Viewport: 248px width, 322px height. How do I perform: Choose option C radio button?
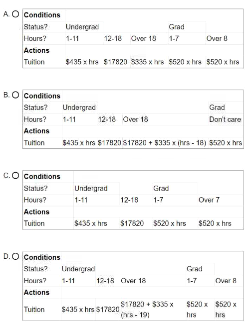coord(15,176)
